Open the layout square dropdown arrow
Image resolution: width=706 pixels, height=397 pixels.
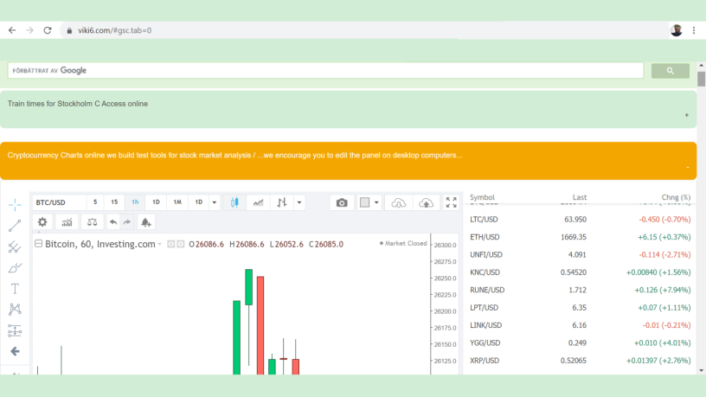[376, 202]
